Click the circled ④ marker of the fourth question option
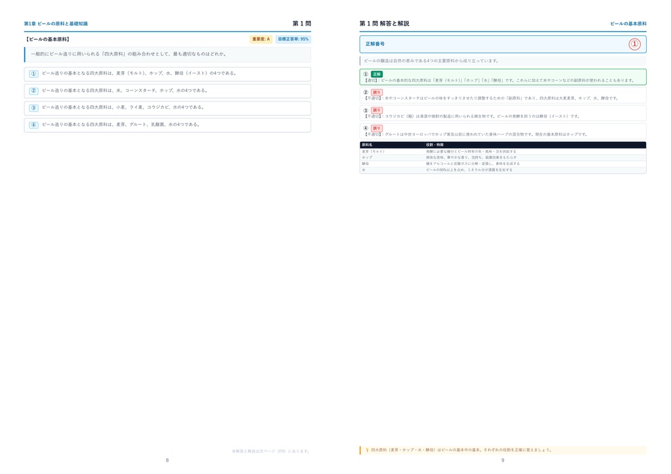The image size is (671, 474). click(34, 125)
